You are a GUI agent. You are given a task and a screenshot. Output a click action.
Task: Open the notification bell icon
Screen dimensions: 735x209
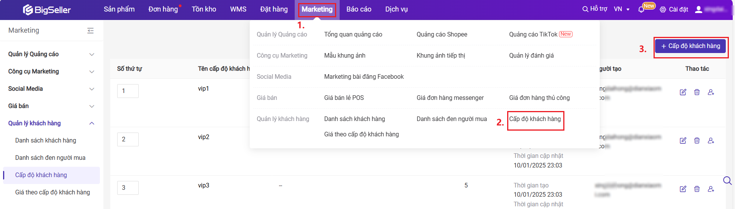[x=641, y=10]
